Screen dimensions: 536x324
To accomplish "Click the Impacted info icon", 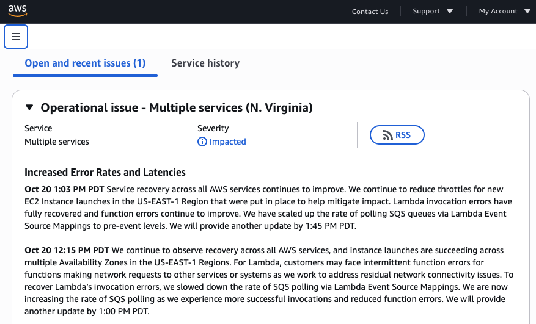I will coord(202,142).
